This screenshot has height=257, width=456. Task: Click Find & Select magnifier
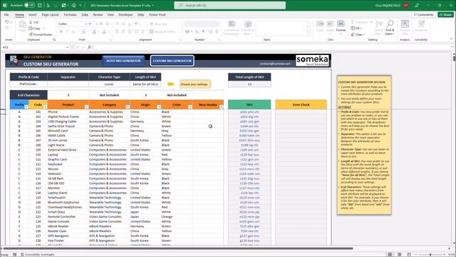pyautogui.click(x=390, y=24)
